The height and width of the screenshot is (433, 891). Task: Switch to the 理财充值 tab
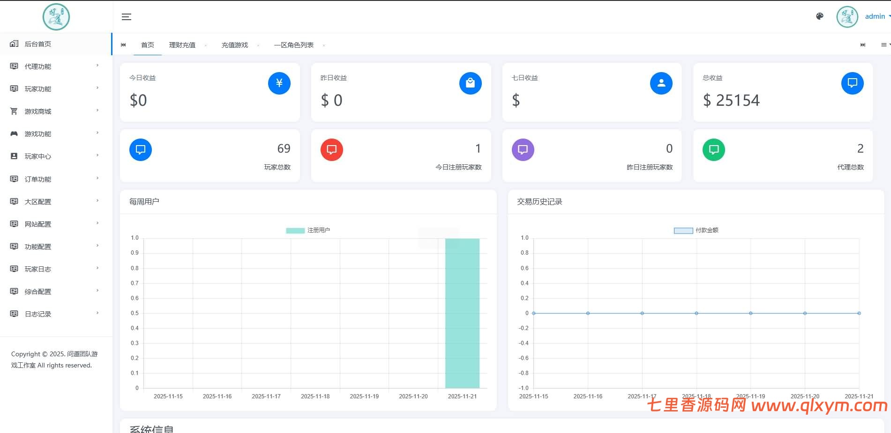pyautogui.click(x=183, y=44)
